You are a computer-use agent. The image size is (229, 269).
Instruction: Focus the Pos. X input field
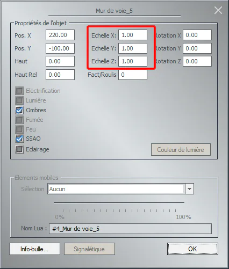(x=60, y=35)
